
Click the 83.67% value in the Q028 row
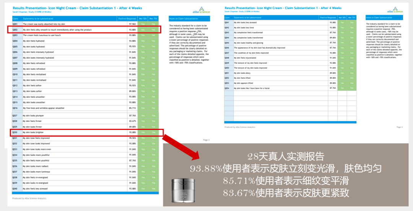(132, 121)
